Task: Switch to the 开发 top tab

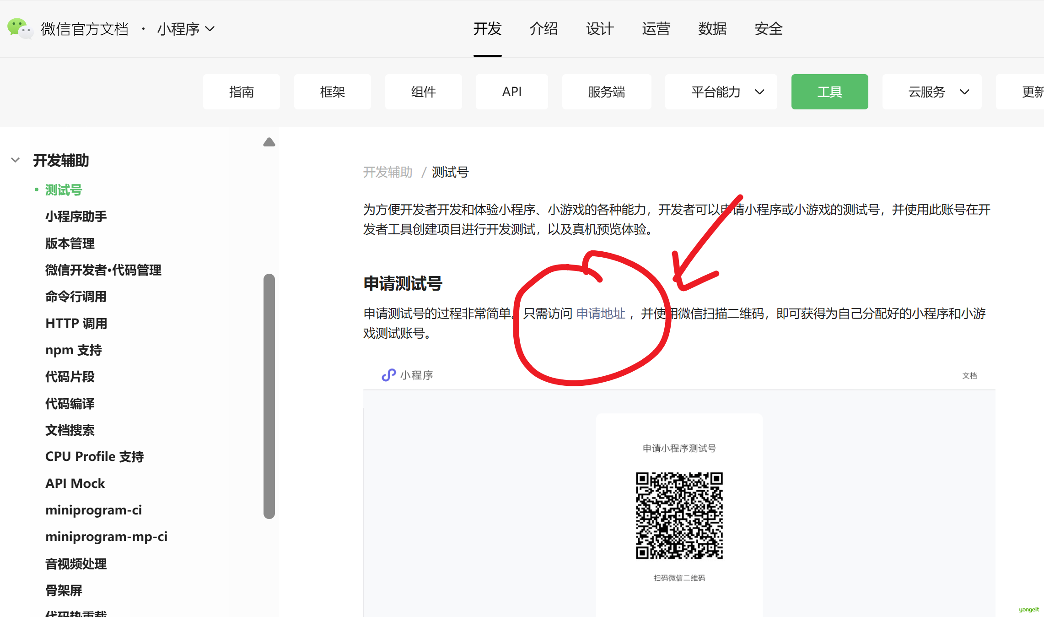Action: point(487,29)
